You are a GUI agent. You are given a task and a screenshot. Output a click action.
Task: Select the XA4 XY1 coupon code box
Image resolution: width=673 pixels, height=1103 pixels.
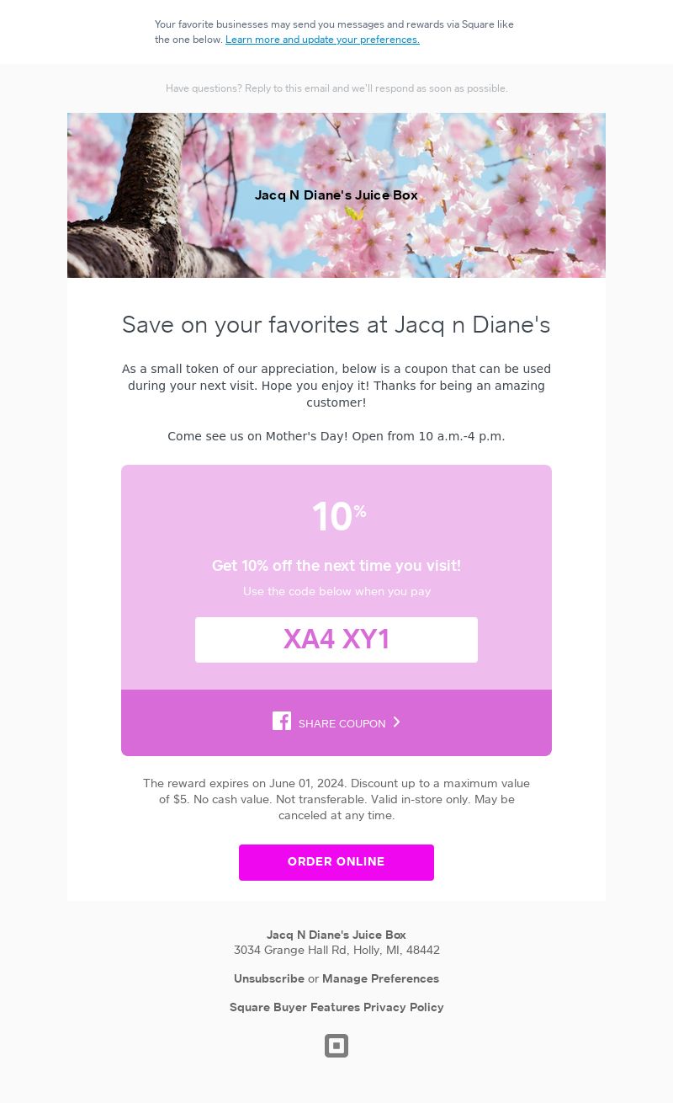tap(336, 640)
